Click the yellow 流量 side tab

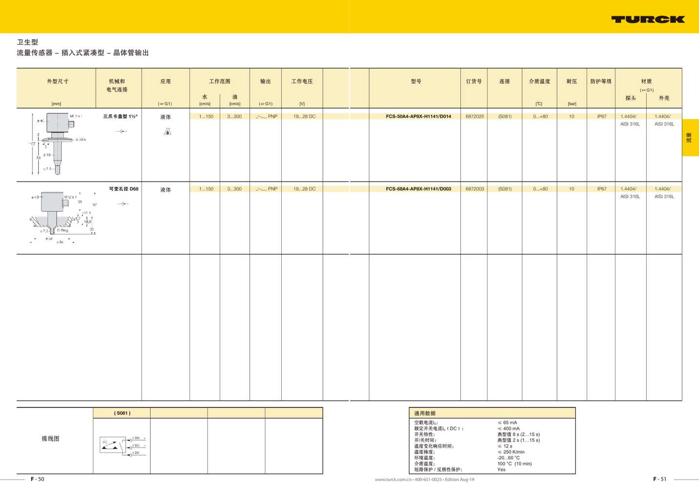coord(690,137)
